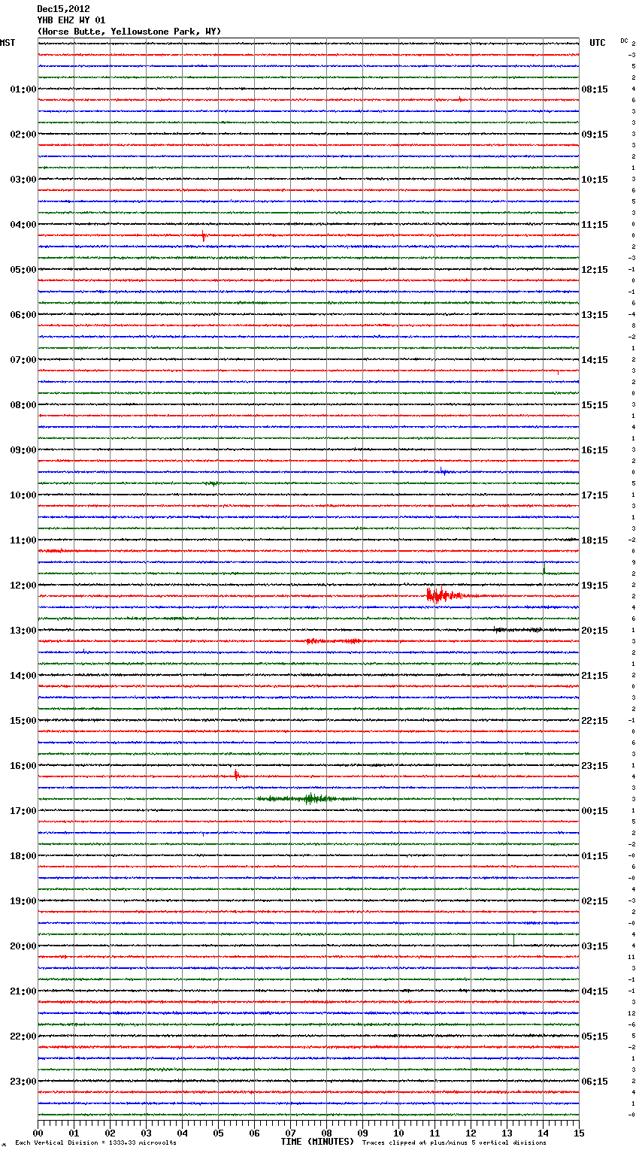This screenshot has width=639, height=1153.
Task: Click the "UTC" axis label
Action: 598,43
